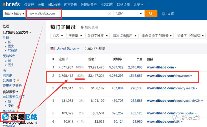Screen dimensions: 207x127
Task: Click the info icon next to 价值
Action: 95,58
